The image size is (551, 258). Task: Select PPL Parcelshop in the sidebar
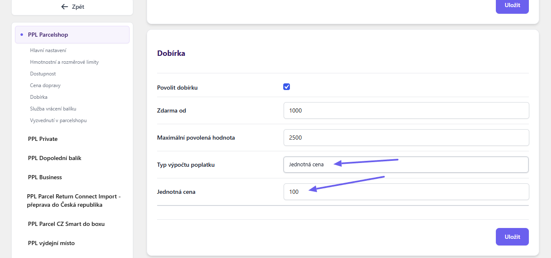point(72,35)
